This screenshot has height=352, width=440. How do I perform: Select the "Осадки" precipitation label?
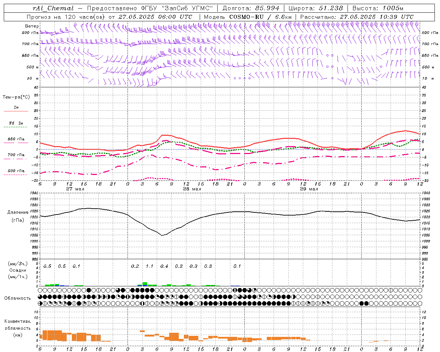click(x=18, y=270)
